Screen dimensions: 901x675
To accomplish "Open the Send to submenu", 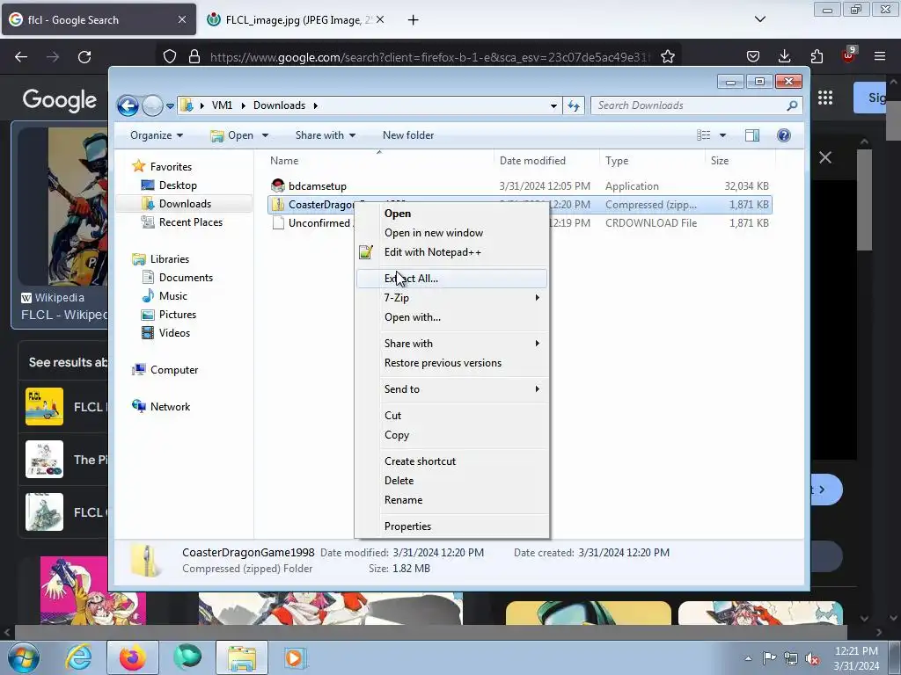I will coord(451,389).
